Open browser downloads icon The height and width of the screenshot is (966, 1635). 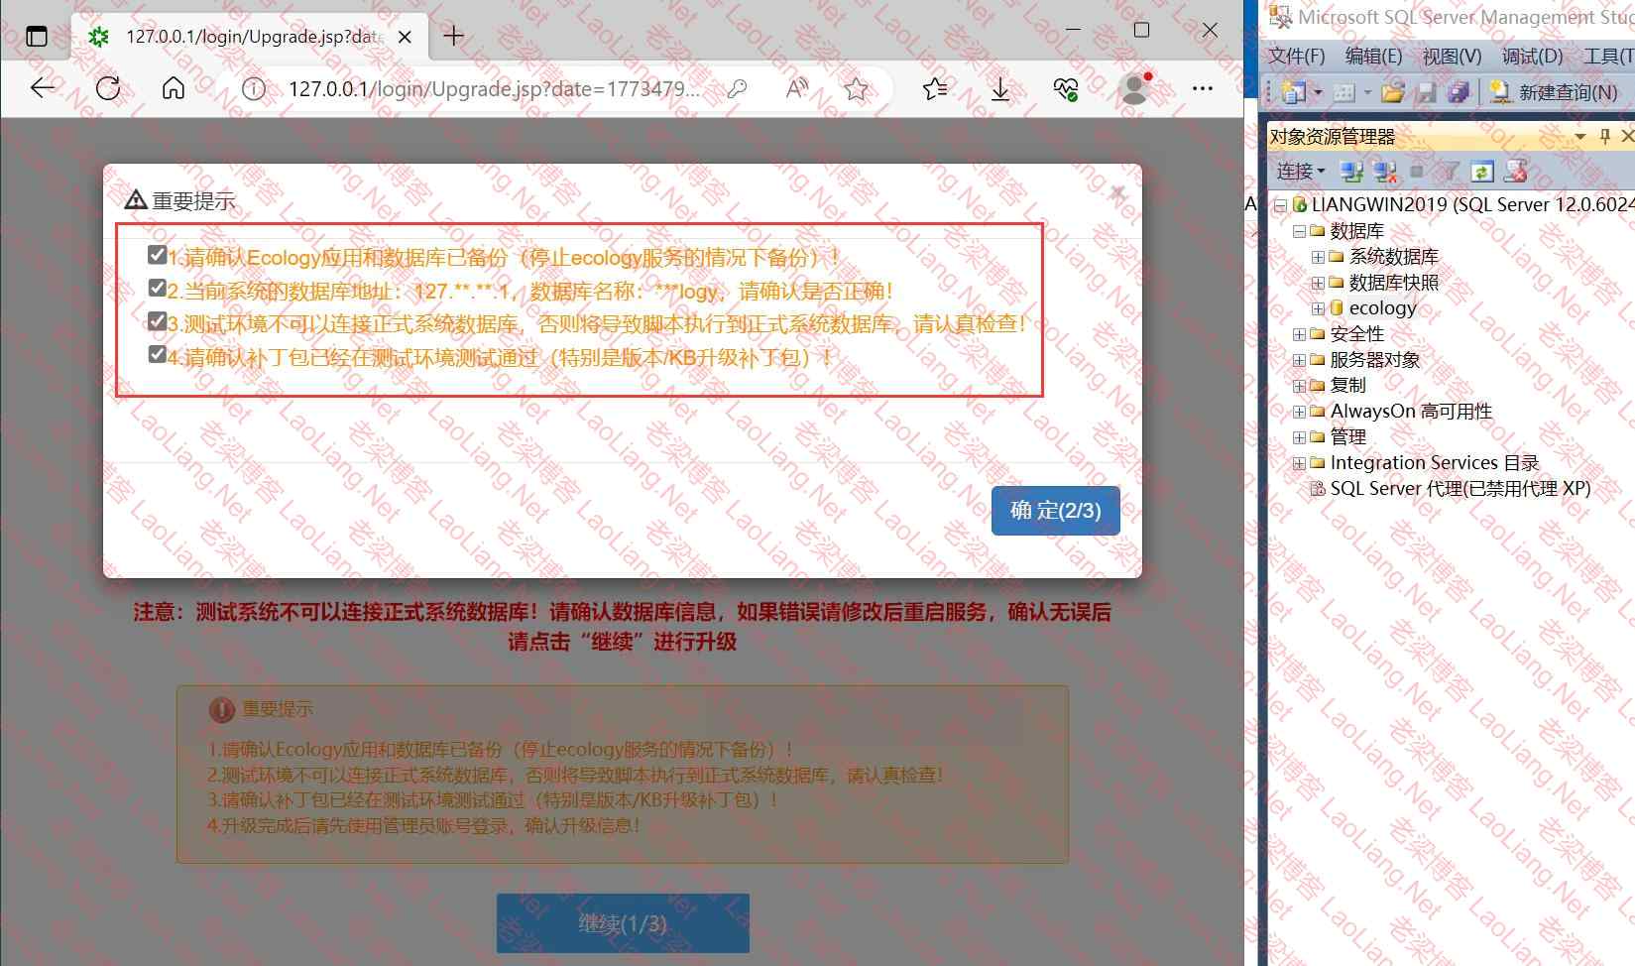(x=1000, y=90)
